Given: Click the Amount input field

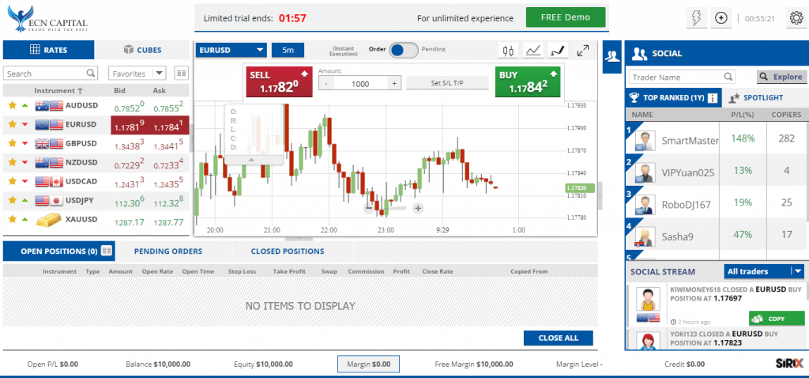Looking at the screenshot, I should coord(360,83).
